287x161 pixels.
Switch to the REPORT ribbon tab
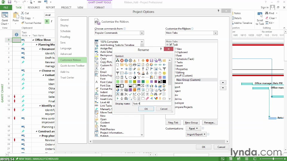pos(50,7)
